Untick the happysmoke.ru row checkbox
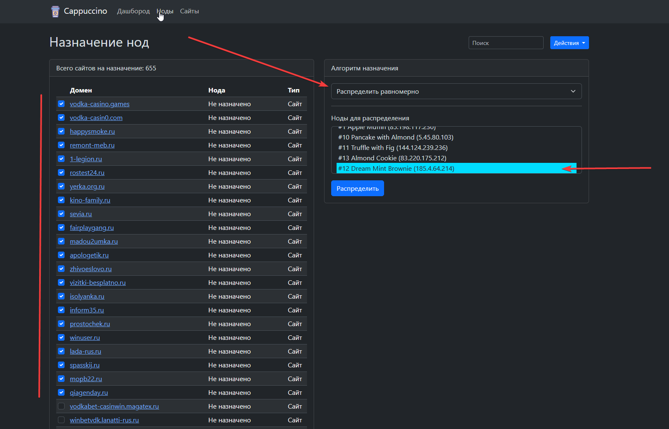Image resolution: width=669 pixels, height=429 pixels. [x=61, y=131]
